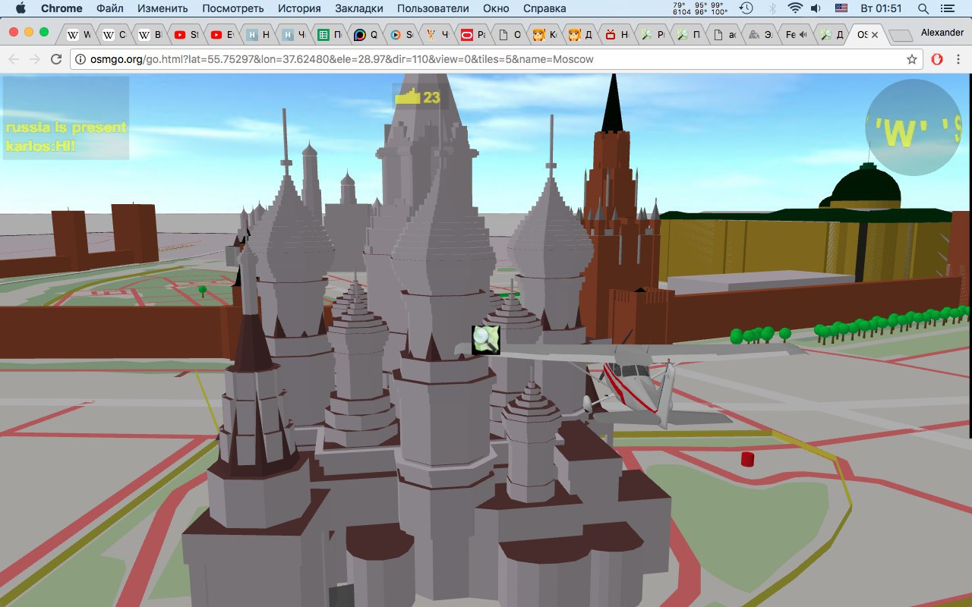
Task: Click the yellow score icon beside 23
Action: [x=408, y=96]
